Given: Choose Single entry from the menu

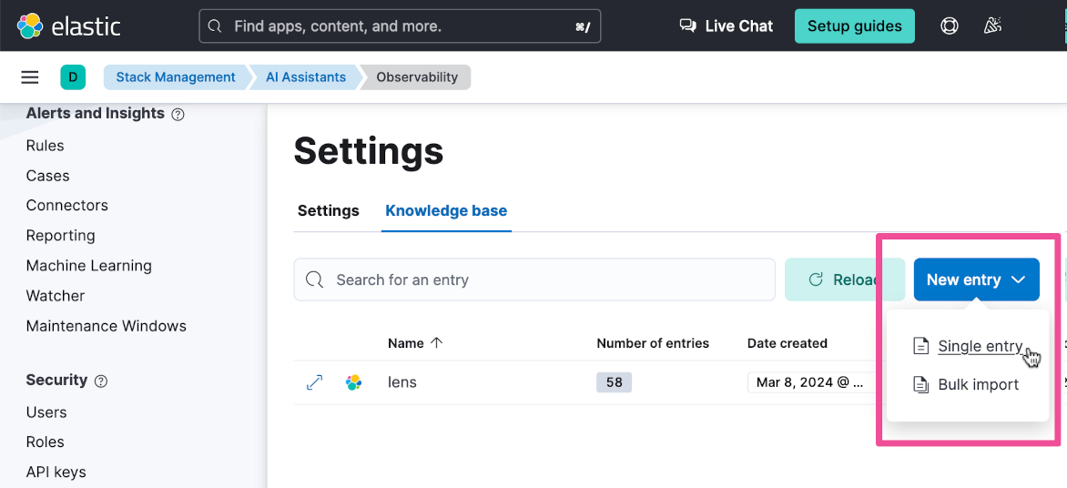Looking at the screenshot, I should tap(980, 346).
